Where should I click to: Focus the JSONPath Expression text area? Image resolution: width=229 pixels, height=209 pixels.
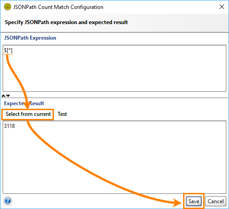tap(114, 68)
